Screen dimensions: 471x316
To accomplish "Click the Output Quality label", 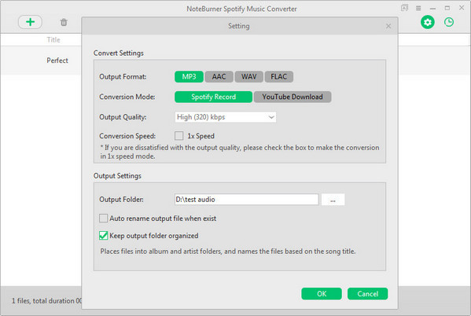I will (123, 117).
